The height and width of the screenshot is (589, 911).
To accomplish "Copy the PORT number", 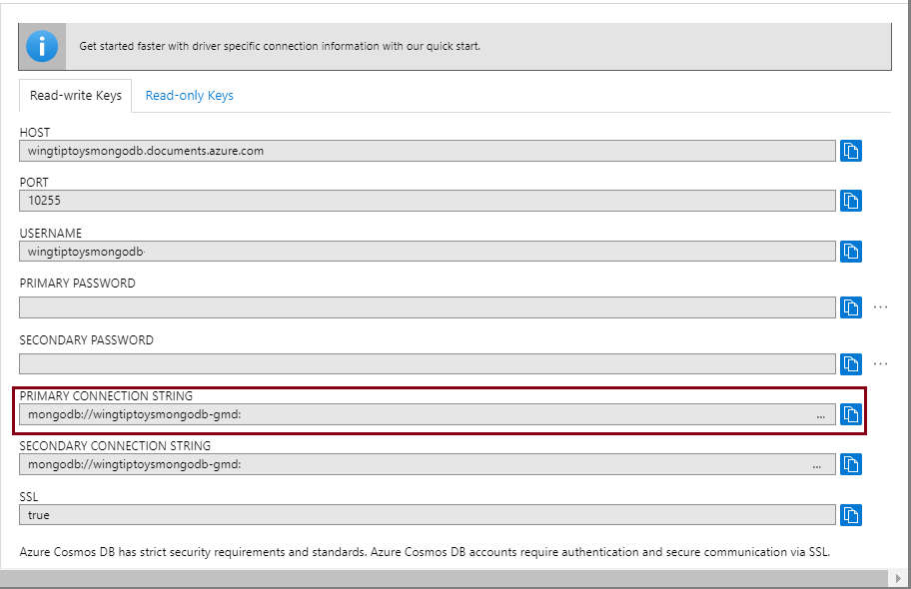I will pyautogui.click(x=851, y=201).
